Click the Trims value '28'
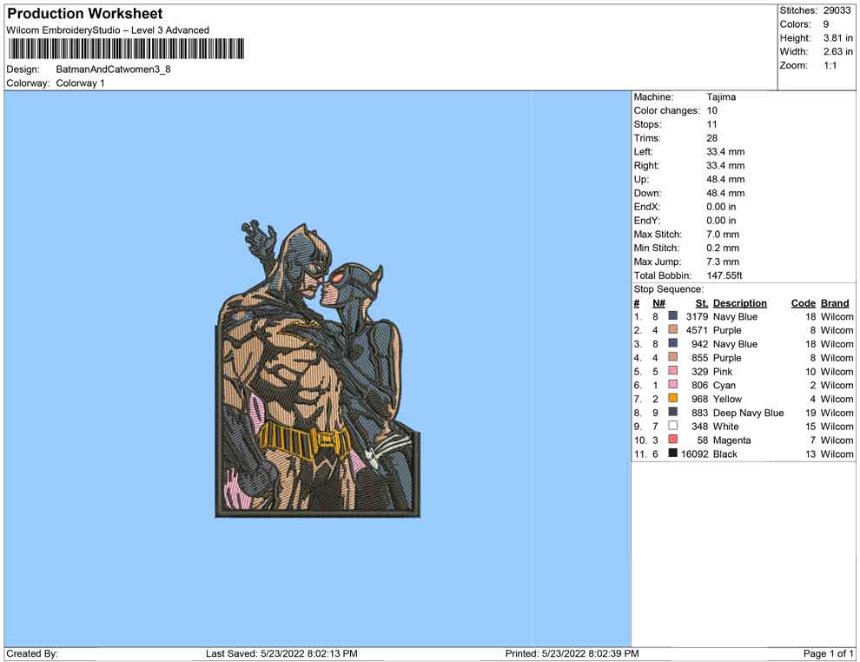The image size is (860, 662). 712,138
